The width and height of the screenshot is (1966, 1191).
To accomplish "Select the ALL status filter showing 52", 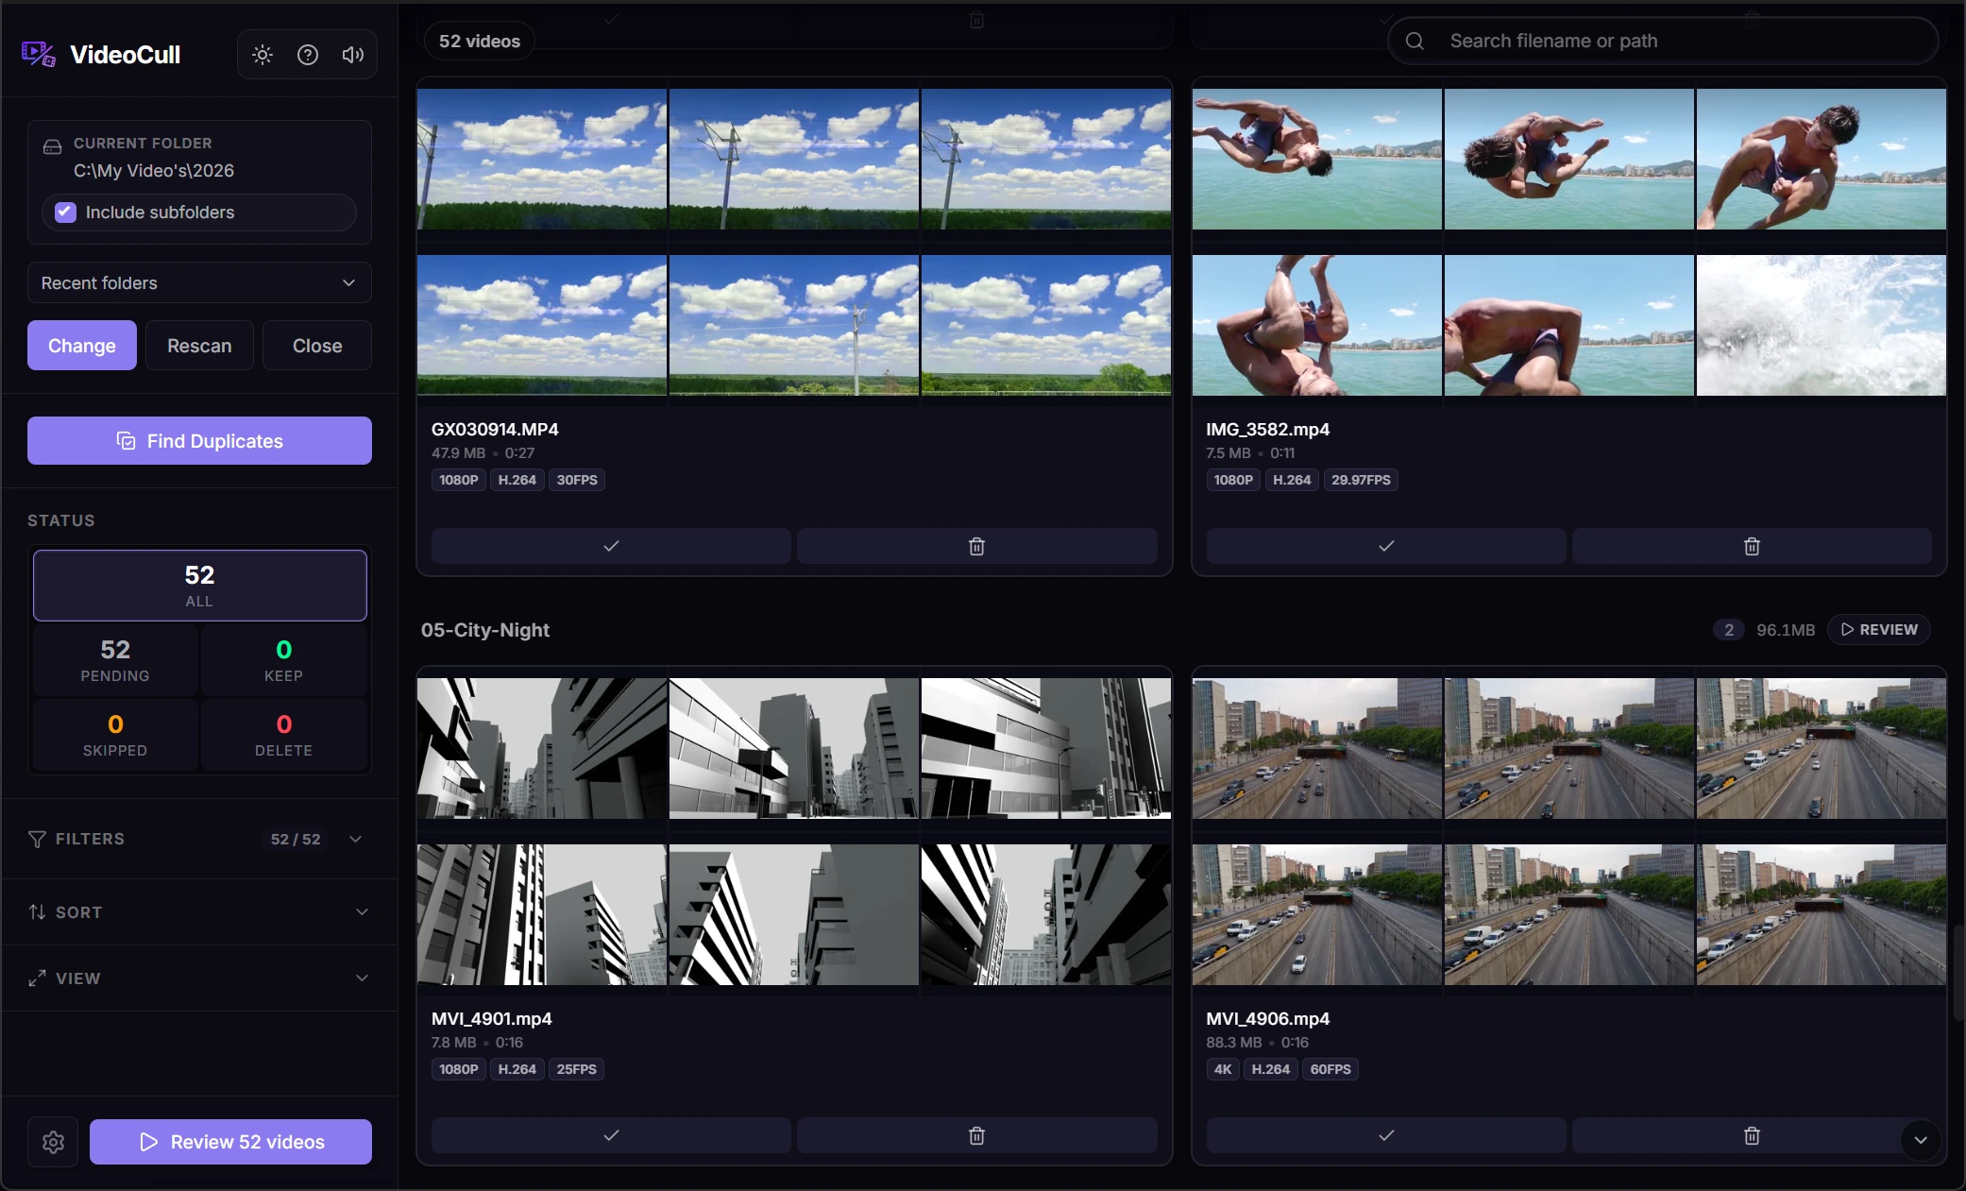I will pos(199,586).
